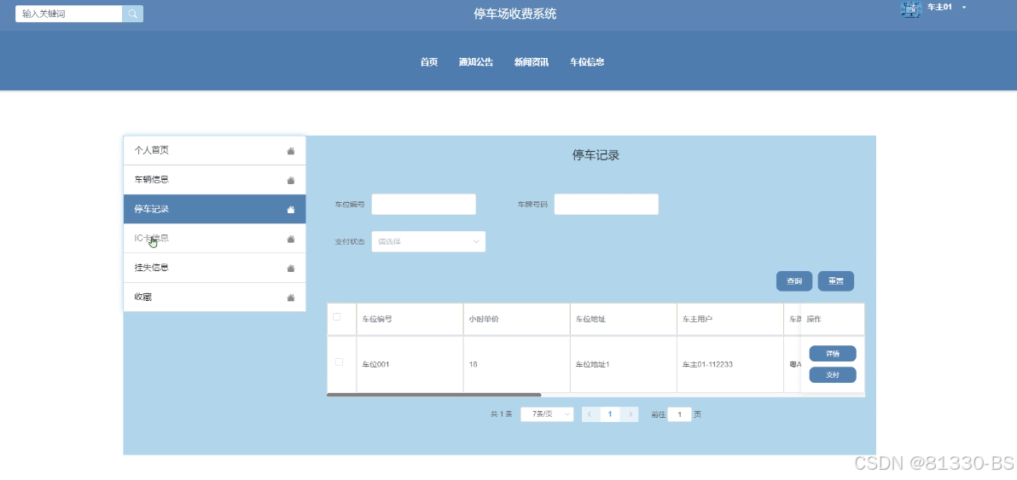Click the 车主用户 column header
Image resolution: width=1017 pixels, height=480 pixels.
pyautogui.click(x=729, y=320)
